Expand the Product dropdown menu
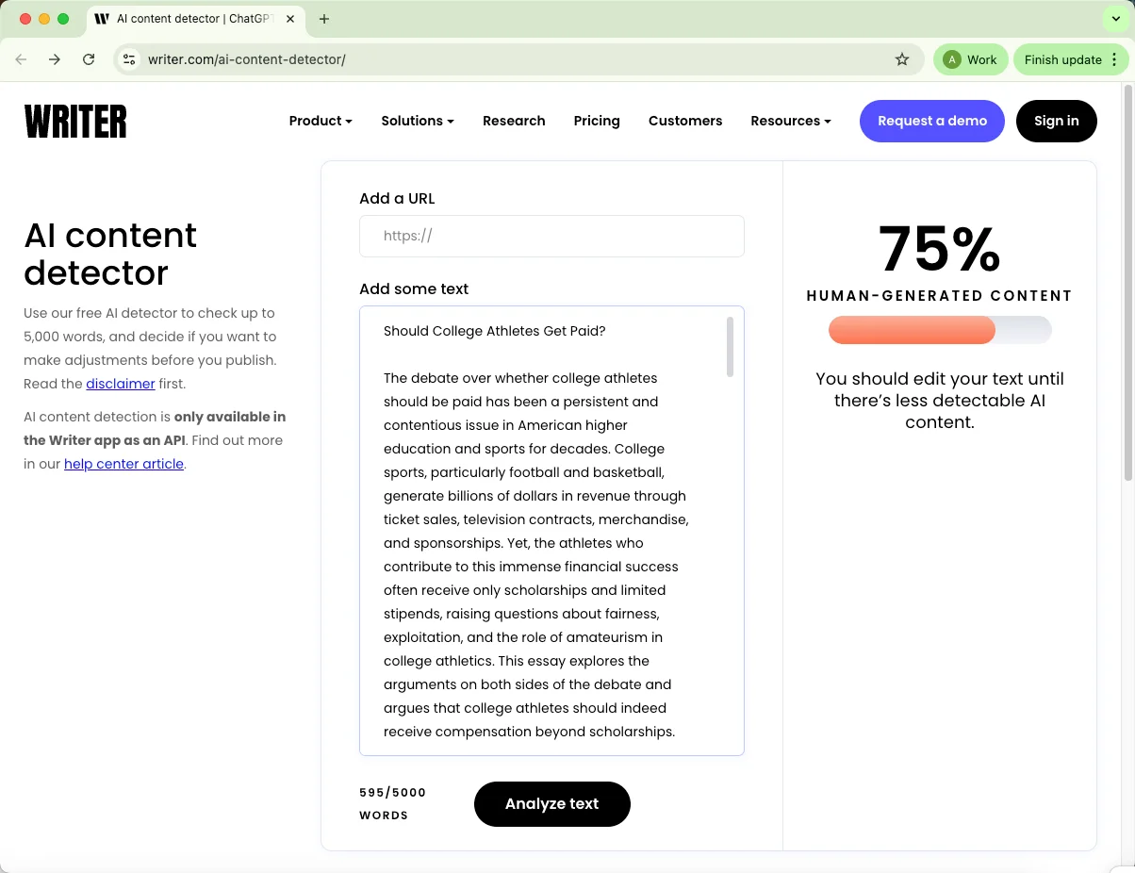 click(x=321, y=121)
